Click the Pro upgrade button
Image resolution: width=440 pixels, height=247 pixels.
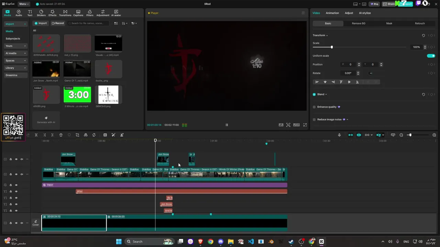[x=374, y=4]
